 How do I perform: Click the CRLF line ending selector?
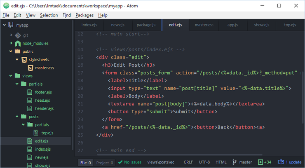click(x=188, y=162)
